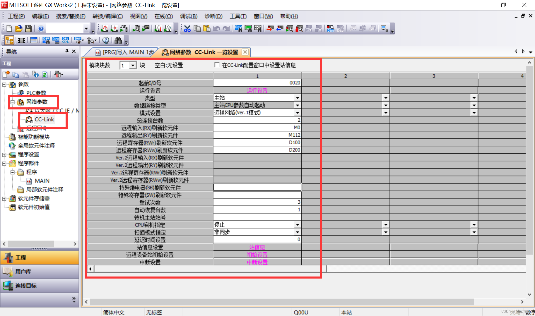Click the Start monitoring icon
Viewport: 535px width, 316px height.
289,28
